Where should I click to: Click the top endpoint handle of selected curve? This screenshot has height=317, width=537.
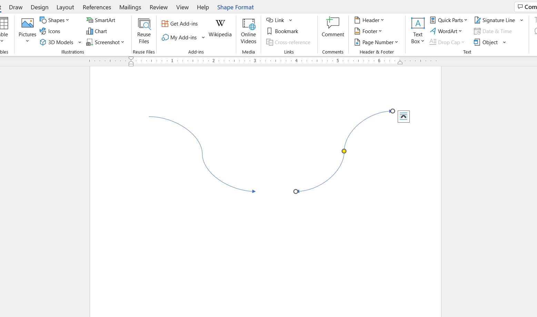[392, 111]
